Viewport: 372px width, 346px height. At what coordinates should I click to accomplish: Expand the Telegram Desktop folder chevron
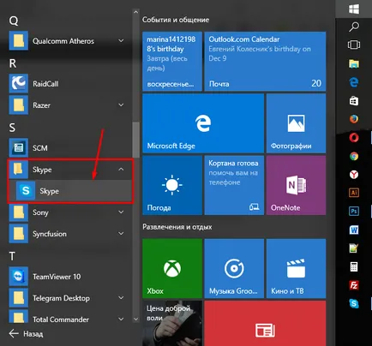[121, 298]
